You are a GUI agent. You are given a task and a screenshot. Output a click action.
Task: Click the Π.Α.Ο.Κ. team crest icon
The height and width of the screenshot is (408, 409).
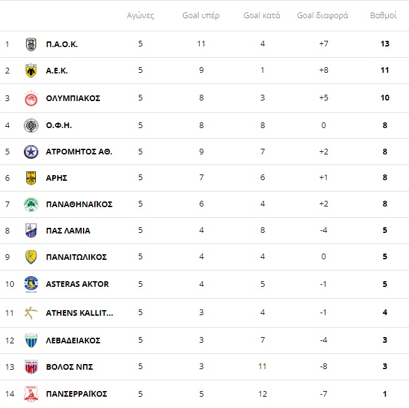pos(31,45)
